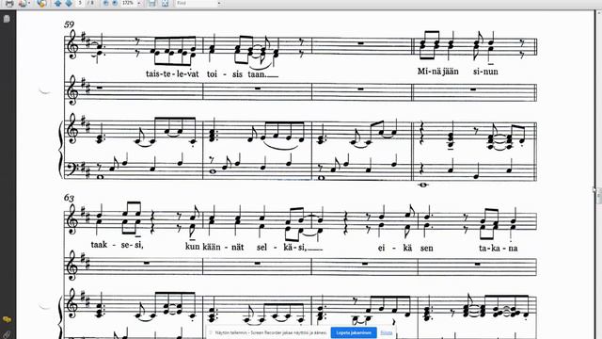Click the globe collaborate toolbar icon
Screen dimensions: 602x339
41,3
